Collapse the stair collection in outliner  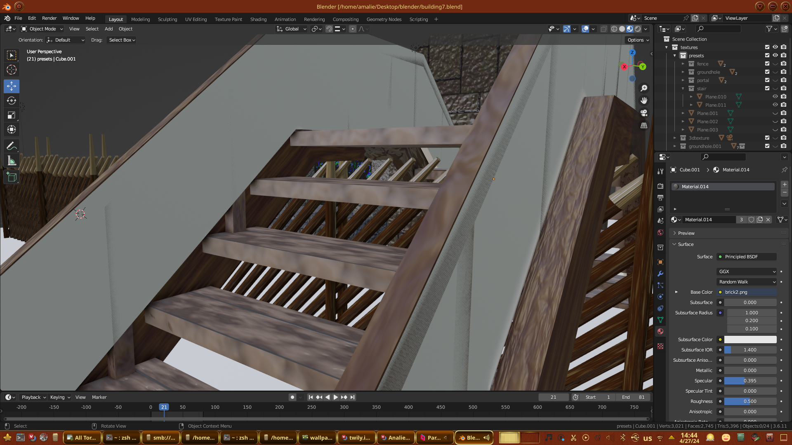(683, 89)
